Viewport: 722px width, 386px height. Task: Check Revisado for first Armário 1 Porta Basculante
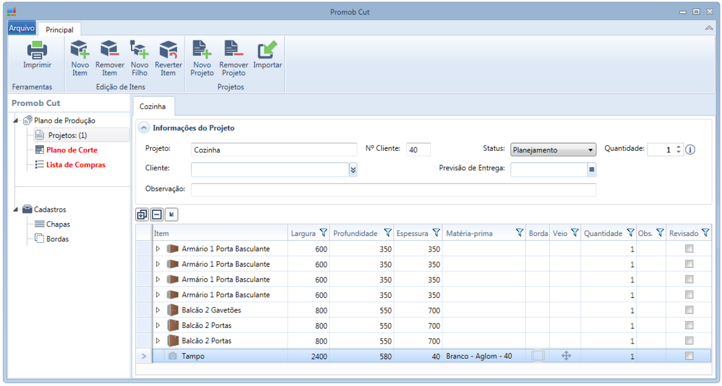coord(689,249)
